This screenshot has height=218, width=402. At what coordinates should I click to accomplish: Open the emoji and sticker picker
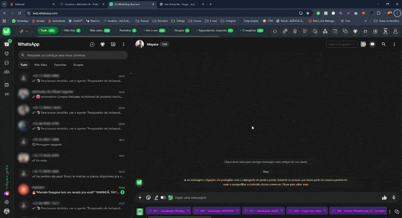tap(148, 198)
